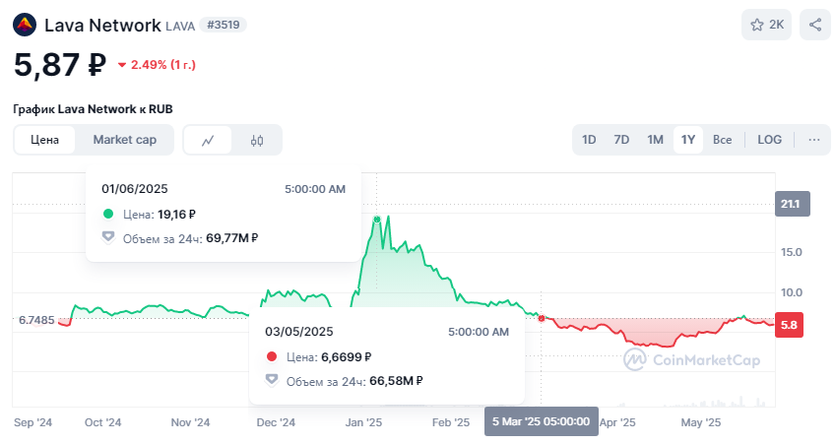Set chart range to 1Y

[688, 140]
